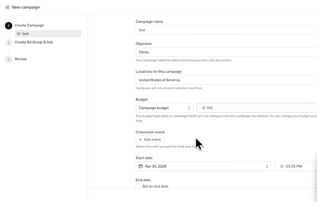The image size is (317, 202).
Task: Select the step 3 Review circle indicator
Action: (8, 59)
